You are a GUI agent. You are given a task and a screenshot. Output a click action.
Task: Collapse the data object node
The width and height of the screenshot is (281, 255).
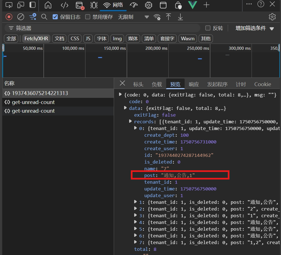tap(125, 108)
